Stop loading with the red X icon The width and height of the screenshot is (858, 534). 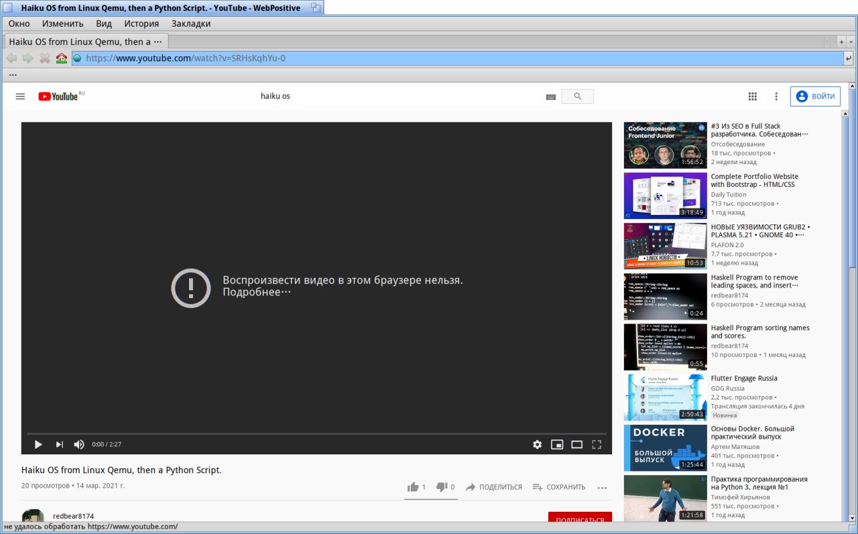click(x=45, y=58)
